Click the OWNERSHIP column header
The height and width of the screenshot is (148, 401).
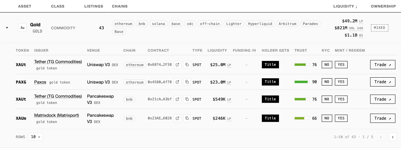pyautogui.click(x=383, y=6)
